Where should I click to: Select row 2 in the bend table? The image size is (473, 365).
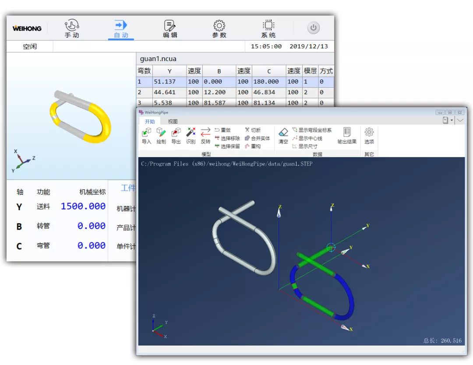(235, 92)
